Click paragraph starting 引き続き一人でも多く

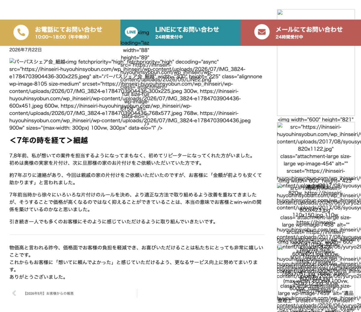tap(113, 222)
